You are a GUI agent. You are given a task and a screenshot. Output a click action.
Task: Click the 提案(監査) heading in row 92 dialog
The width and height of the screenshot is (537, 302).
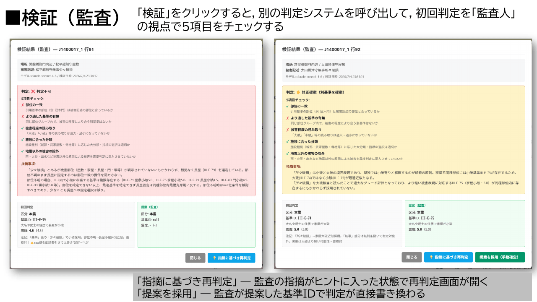click(x=417, y=206)
